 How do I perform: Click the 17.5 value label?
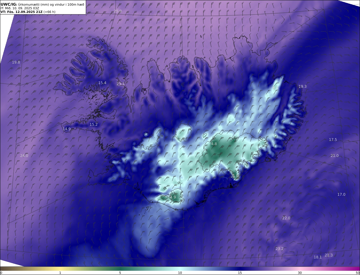coord(333,139)
